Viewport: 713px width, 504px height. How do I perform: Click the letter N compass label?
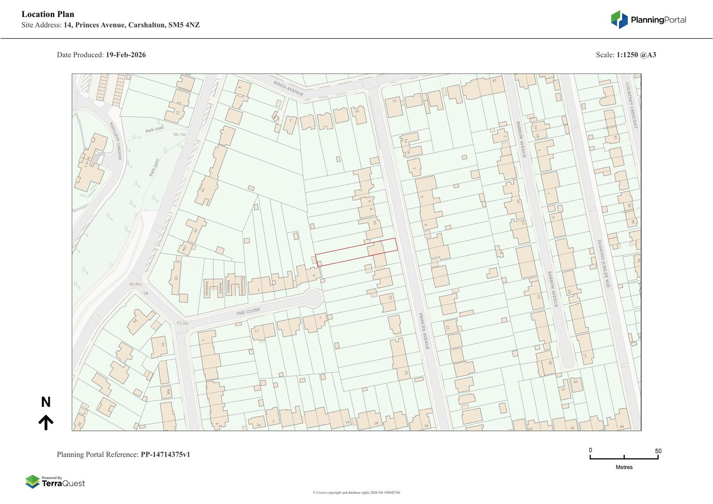click(x=45, y=402)
